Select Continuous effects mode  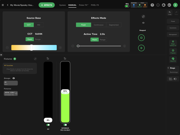point(99,25)
